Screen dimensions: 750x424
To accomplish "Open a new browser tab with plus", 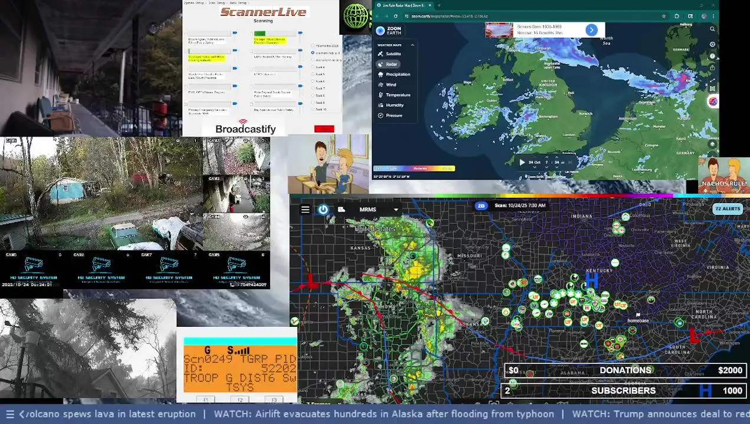I will (439, 5).
